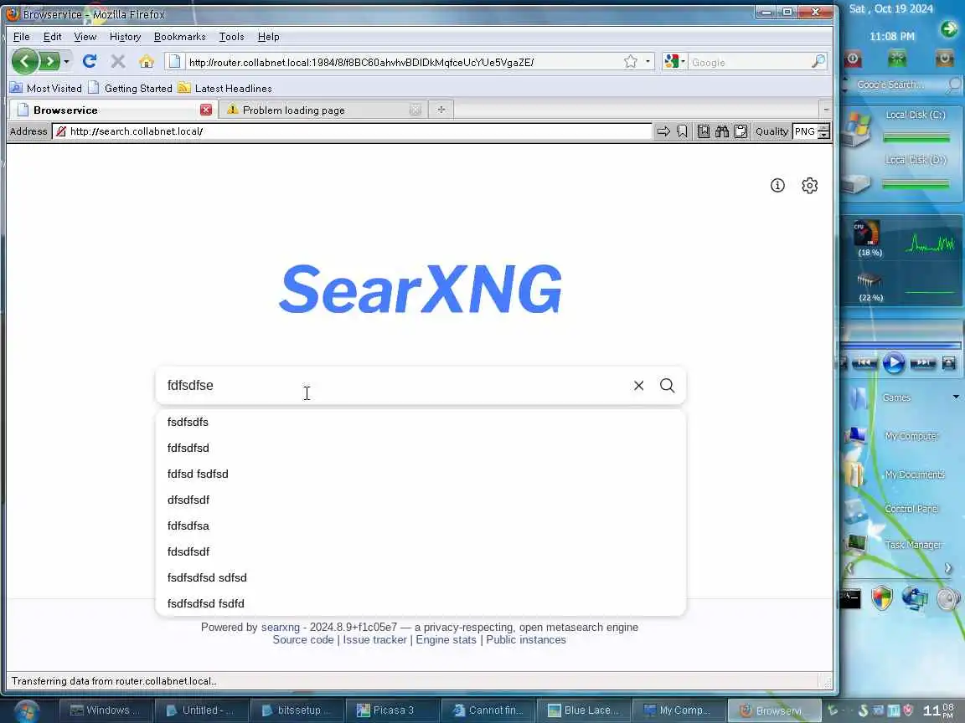Image resolution: width=965 pixels, height=723 pixels.
Task: Reload the page in Firefox toolbar
Action: pyautogui.click(x=90, y=61)
